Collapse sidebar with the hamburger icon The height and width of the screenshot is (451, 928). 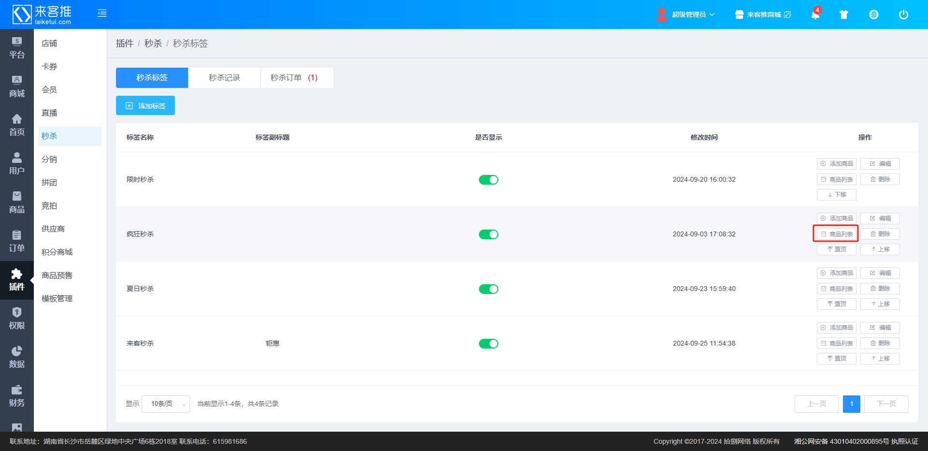pyautogui.click(x=102, y=14)
